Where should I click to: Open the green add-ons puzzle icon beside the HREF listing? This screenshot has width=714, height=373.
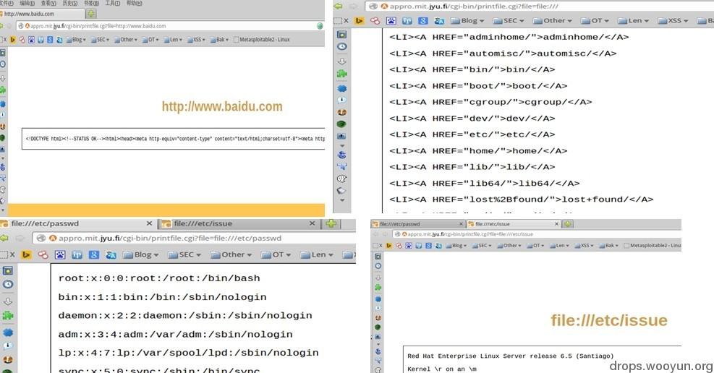[x=342, y=74]
